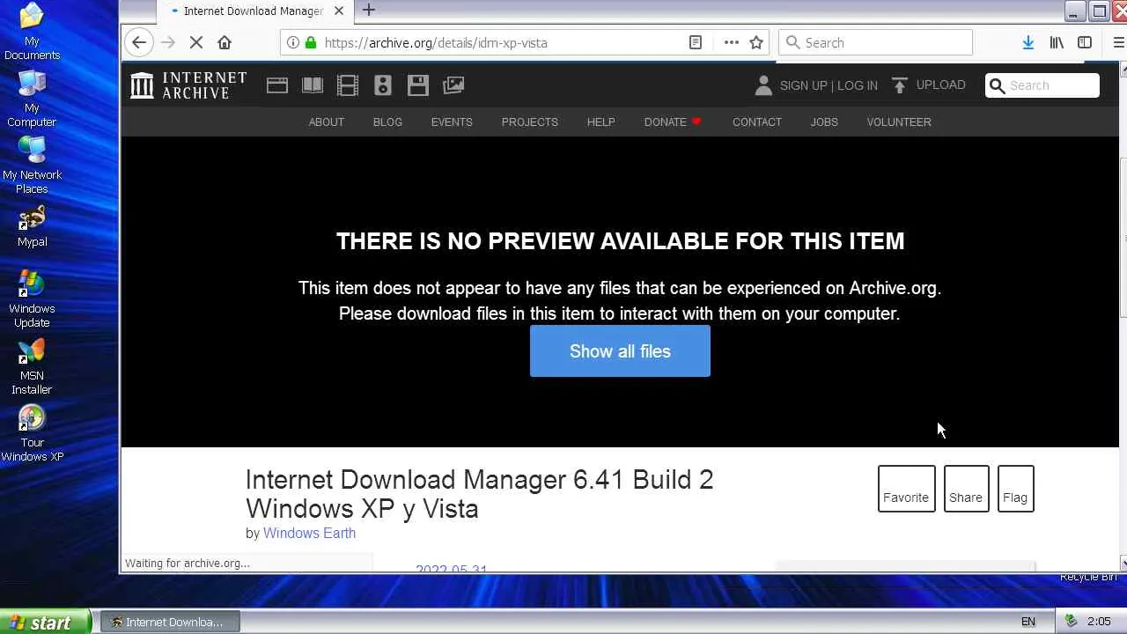Select the MSN Installer desktop icon
Image resolution: width=1127 pixels, height=634 pixels.
coord(32,366)
